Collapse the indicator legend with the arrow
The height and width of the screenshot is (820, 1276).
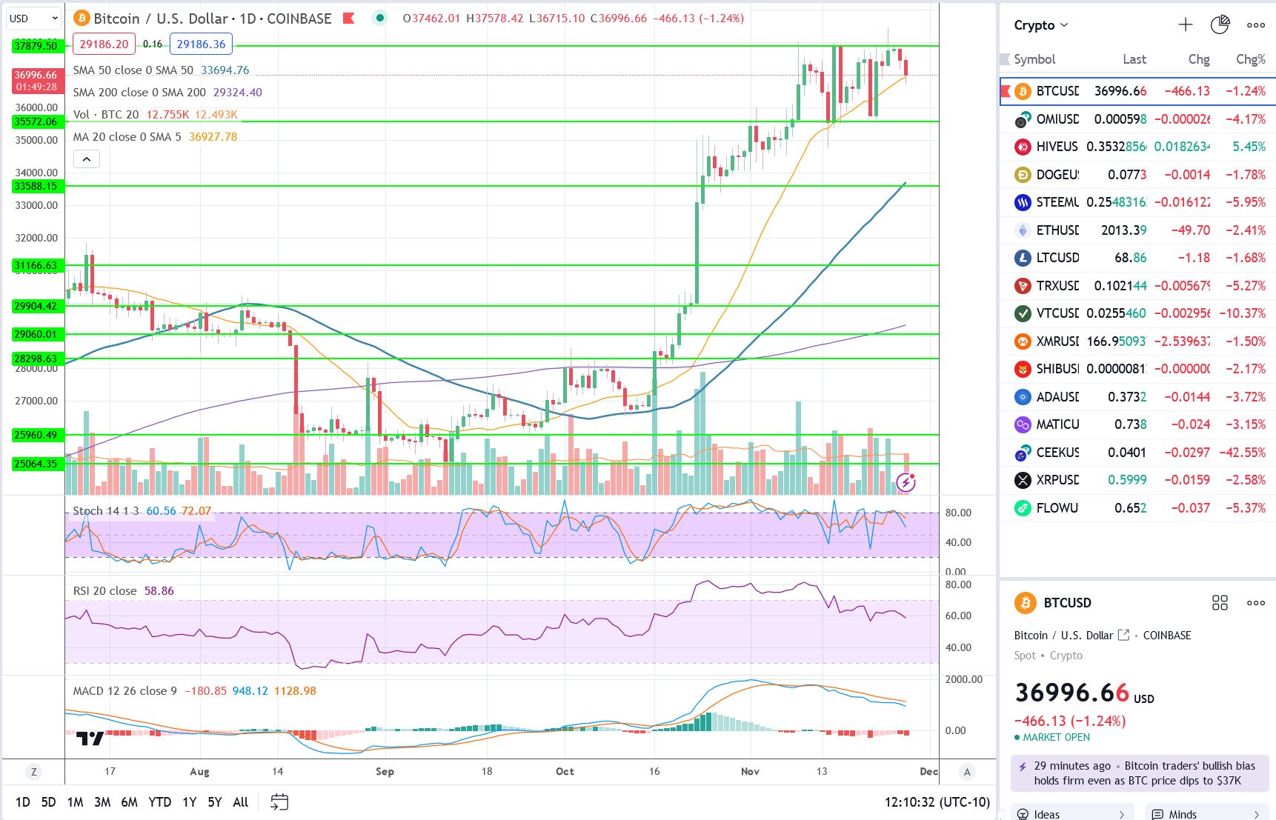pyautogui.click(x=87, y=159)
